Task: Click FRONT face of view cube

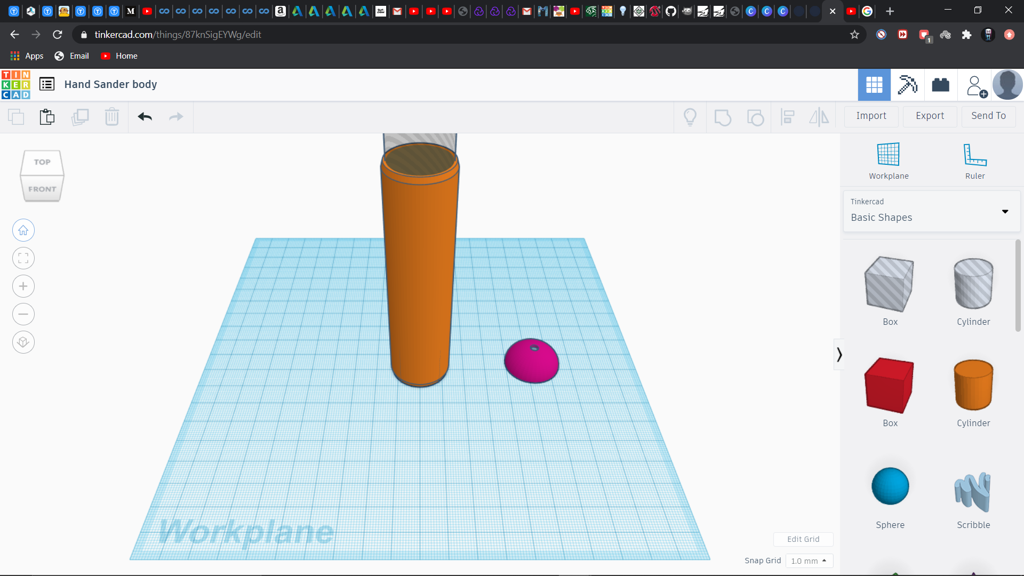Action: coord(42,189)
